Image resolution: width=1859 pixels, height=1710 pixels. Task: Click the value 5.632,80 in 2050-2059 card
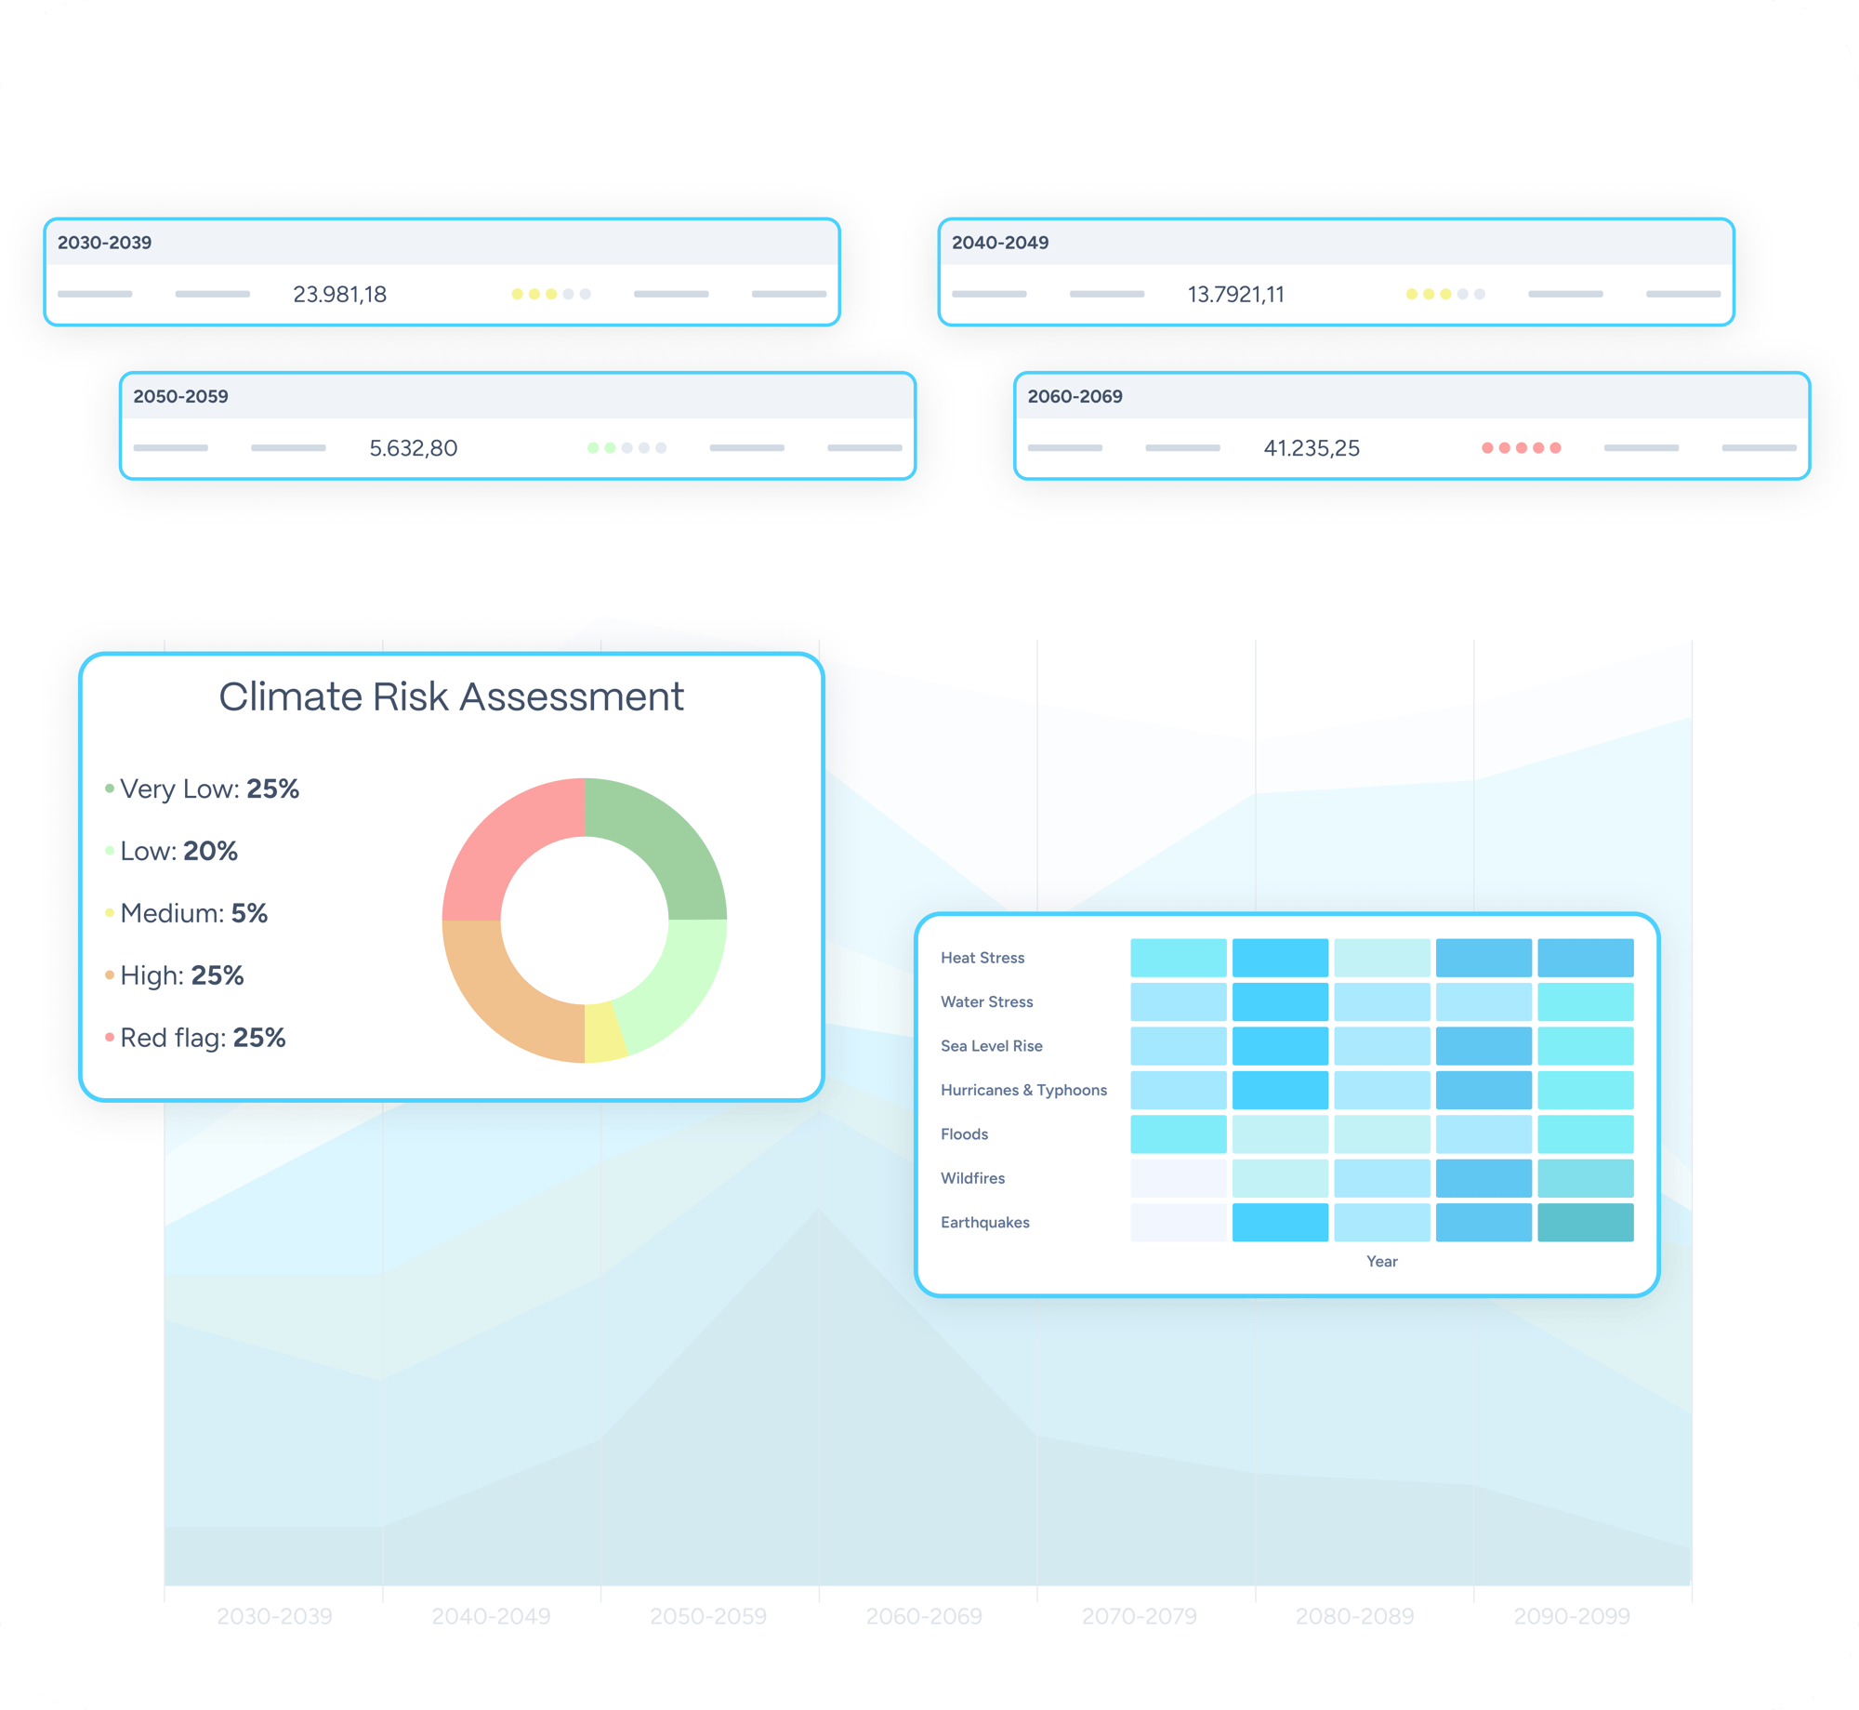pyautogui.click(x=413, y=448)
